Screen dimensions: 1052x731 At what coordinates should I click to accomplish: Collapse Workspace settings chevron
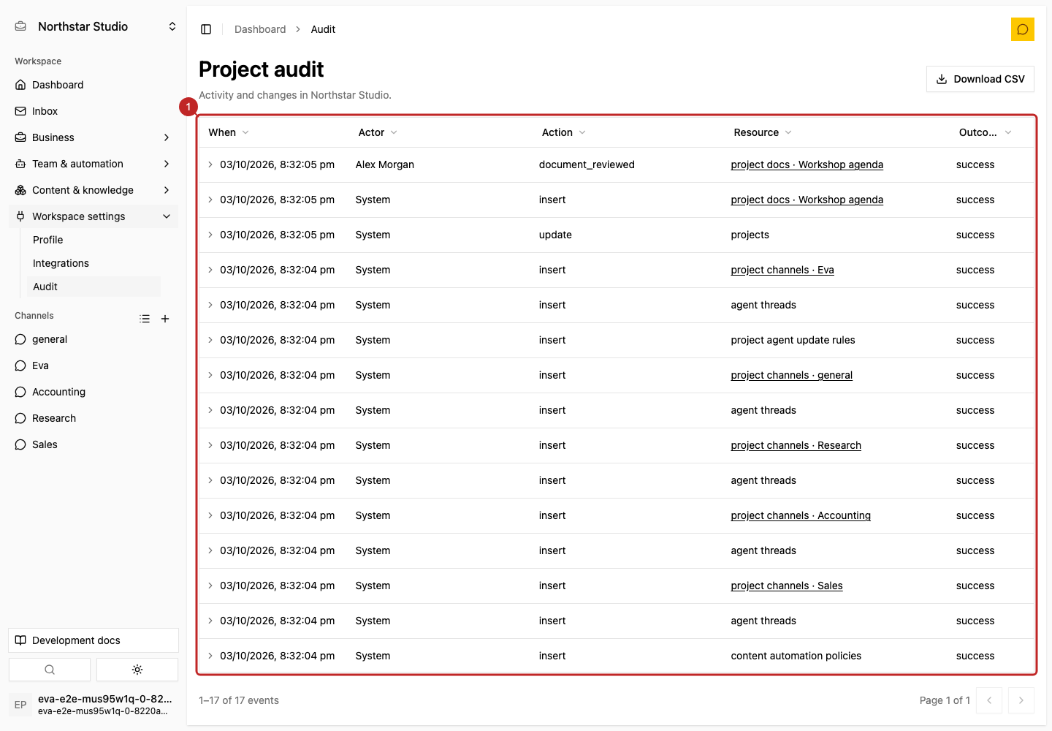[x=167, y=216]
